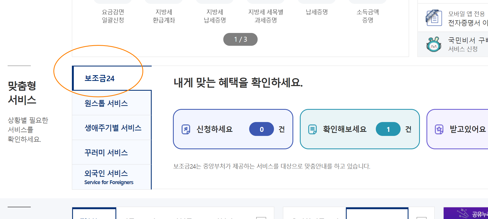Click the 신청하세요 document icon

(x=186, y=129)
